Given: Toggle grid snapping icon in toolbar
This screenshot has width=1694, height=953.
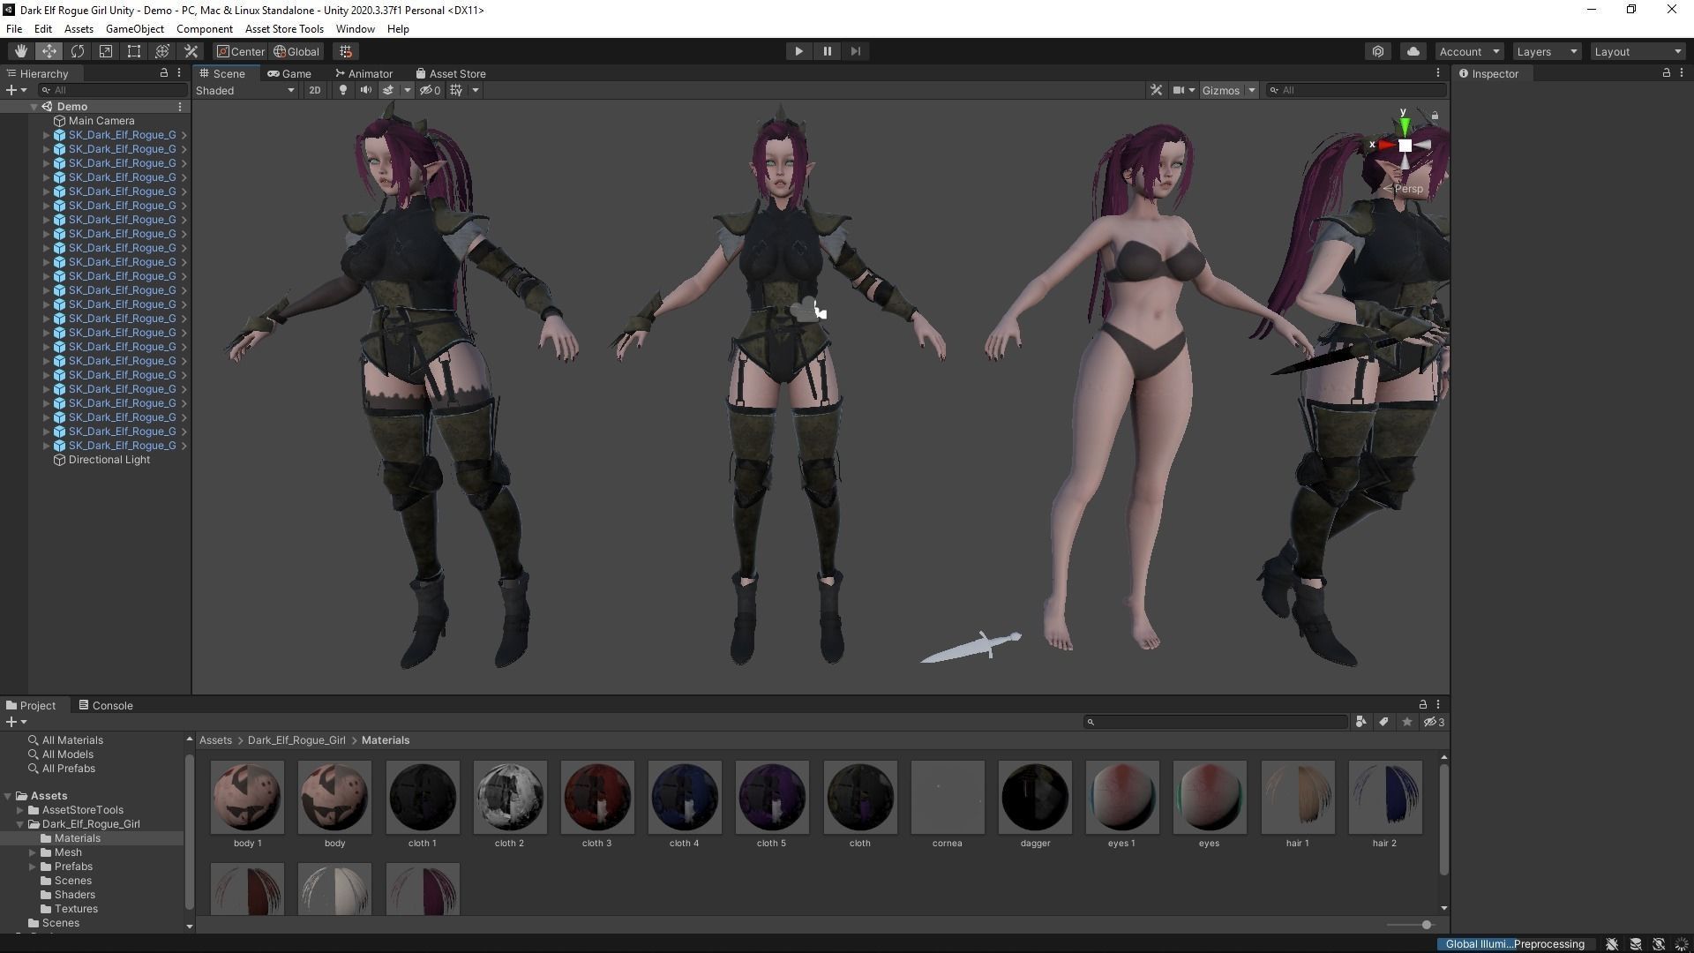Looking at the screenshot, I should click(x=346, y=51).
